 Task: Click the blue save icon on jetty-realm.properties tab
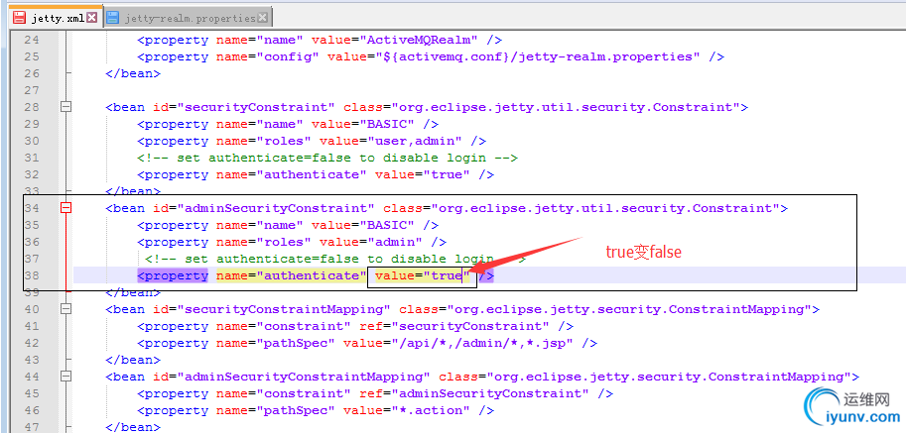click(x=113, y=18)
